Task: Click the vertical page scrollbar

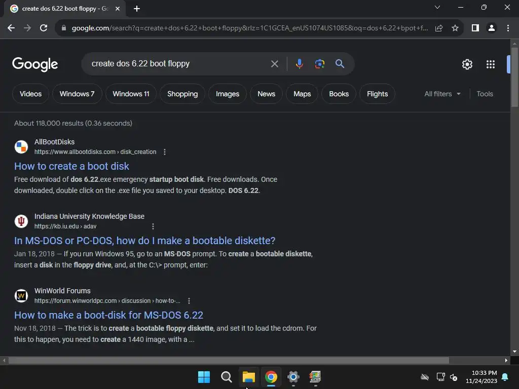Action: (x=514, y=77)
